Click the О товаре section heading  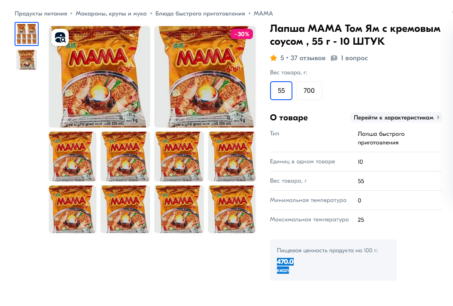[289, 118]
